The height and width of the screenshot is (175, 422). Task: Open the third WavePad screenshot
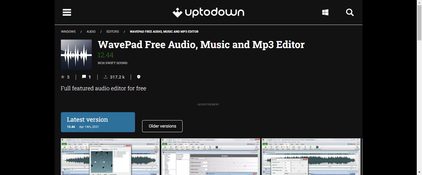[311, 157]
